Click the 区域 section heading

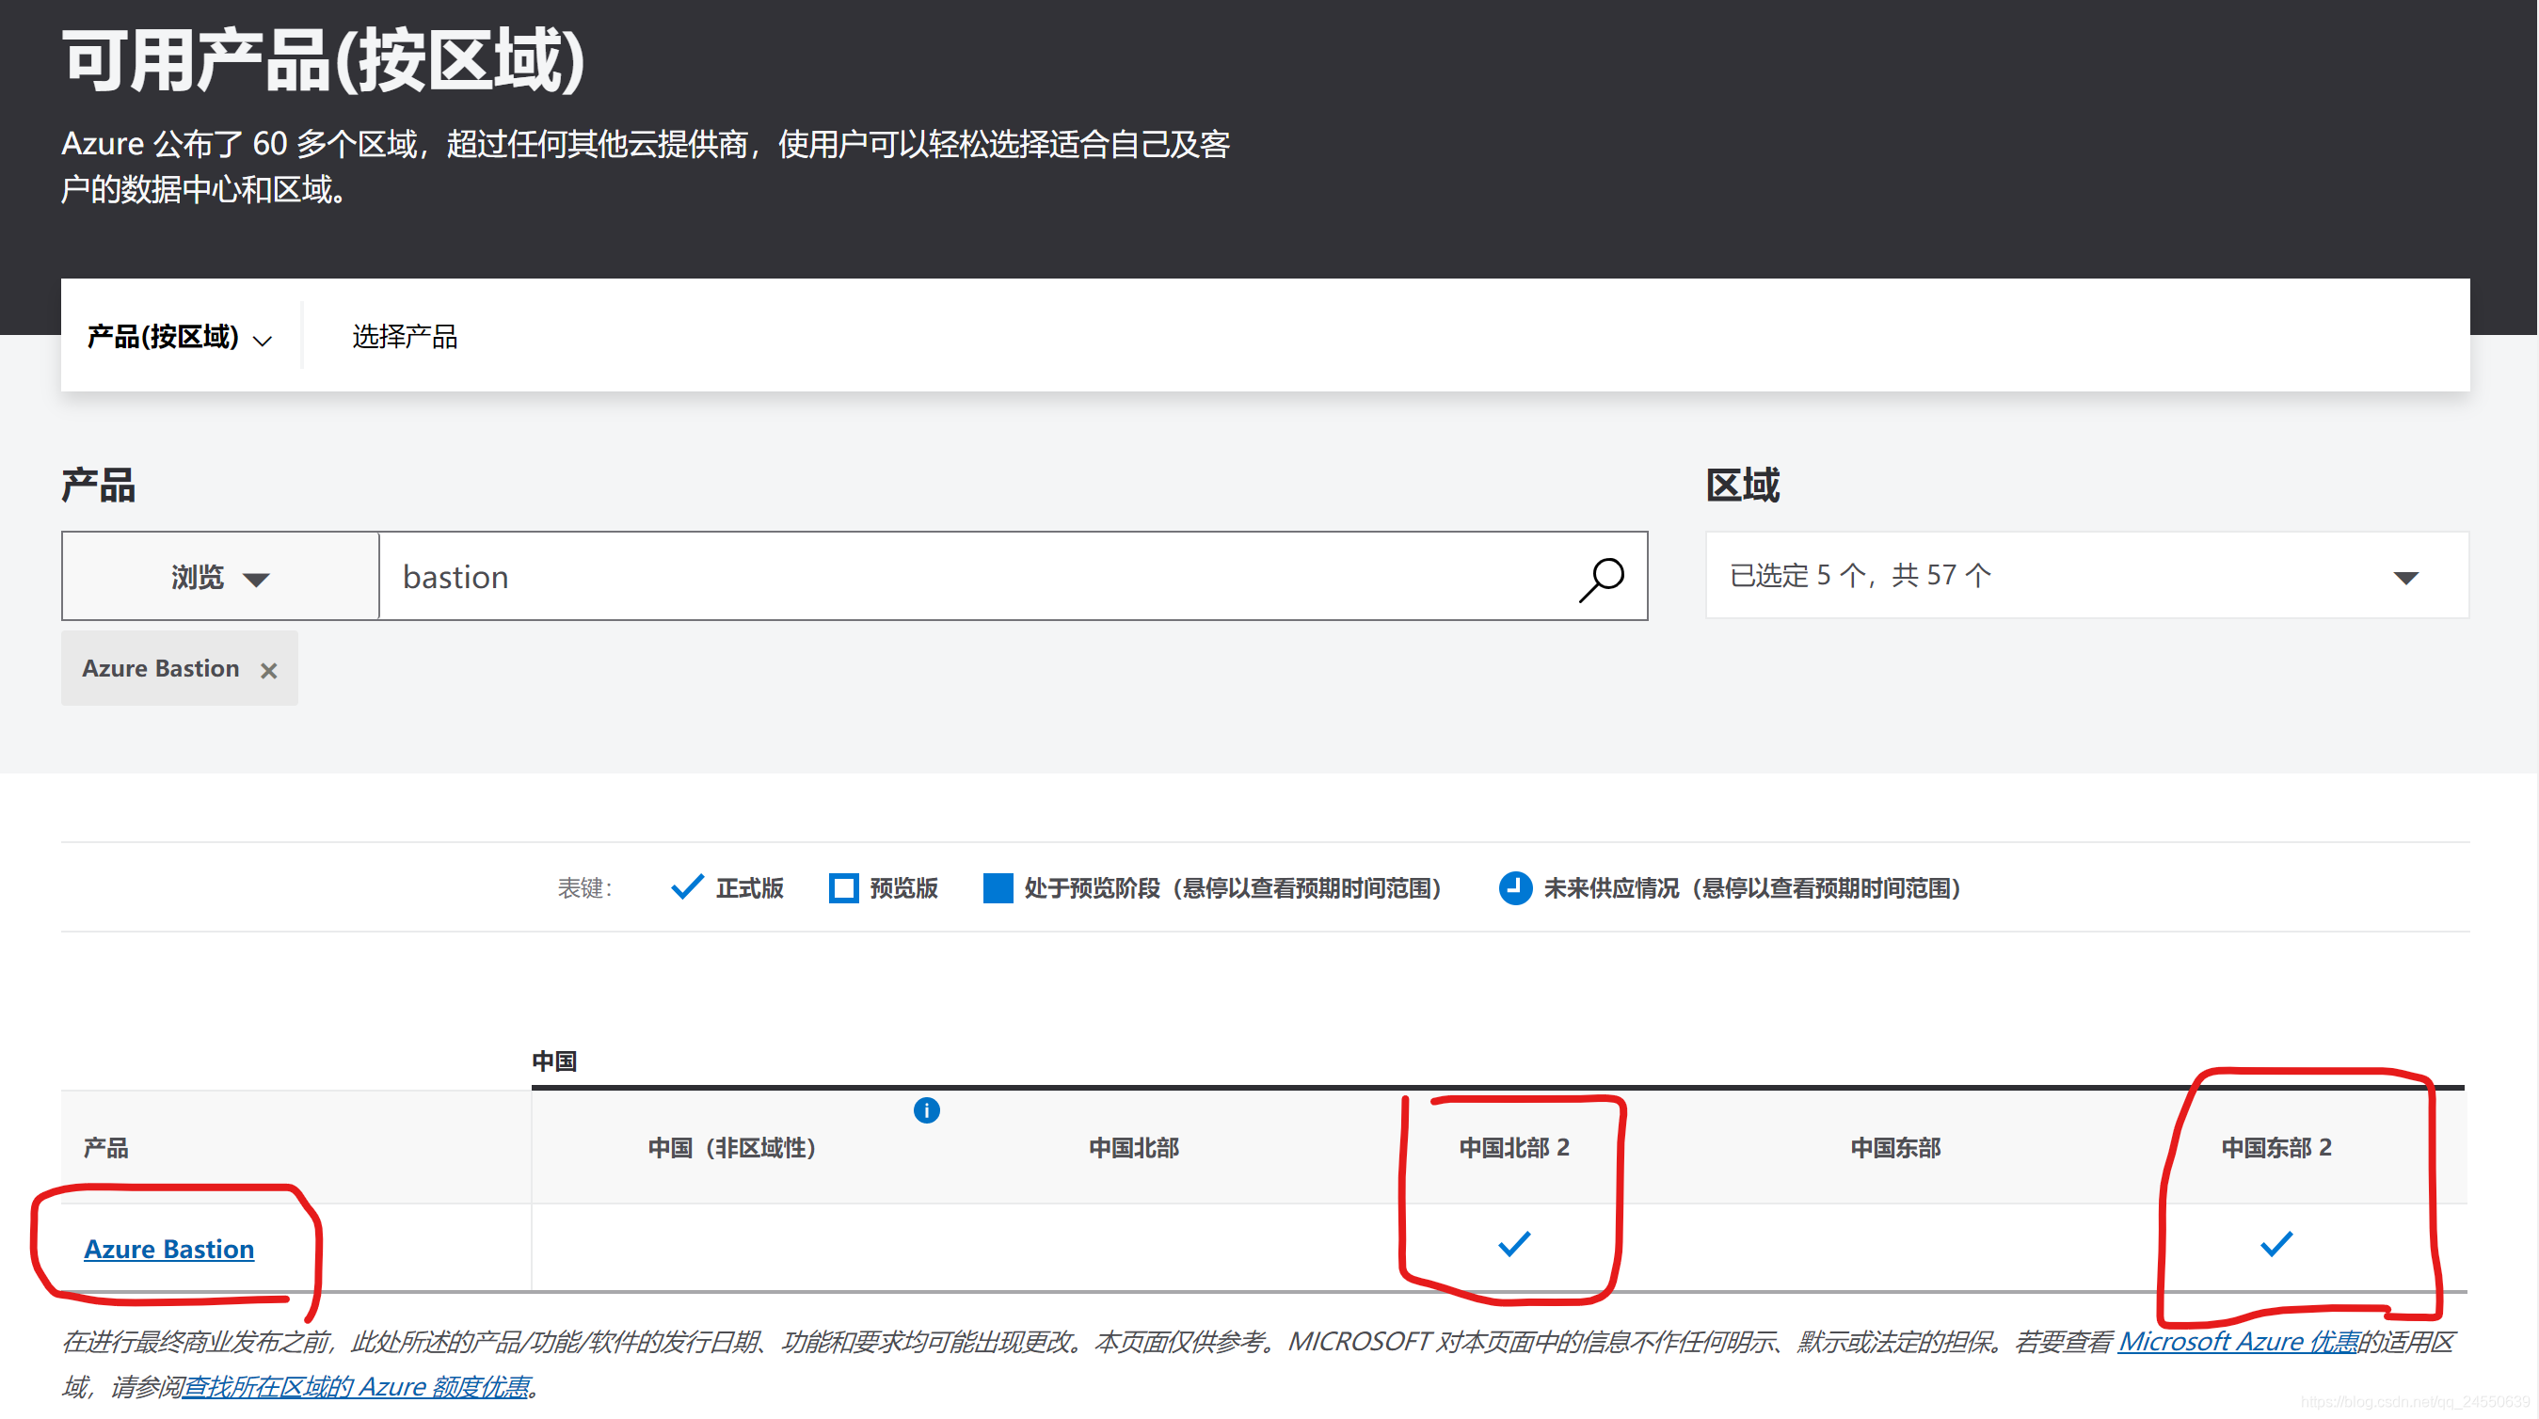tap(1743, 485)
